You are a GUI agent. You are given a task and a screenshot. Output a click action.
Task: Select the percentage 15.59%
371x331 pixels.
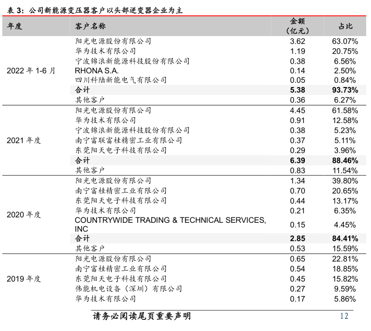[x=344, y=249]
